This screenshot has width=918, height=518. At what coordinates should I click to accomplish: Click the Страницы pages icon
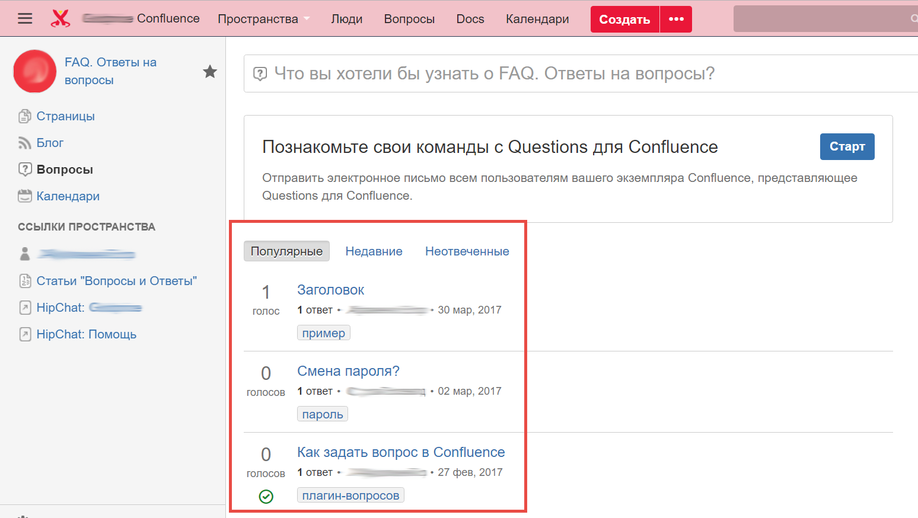[24, 116]
